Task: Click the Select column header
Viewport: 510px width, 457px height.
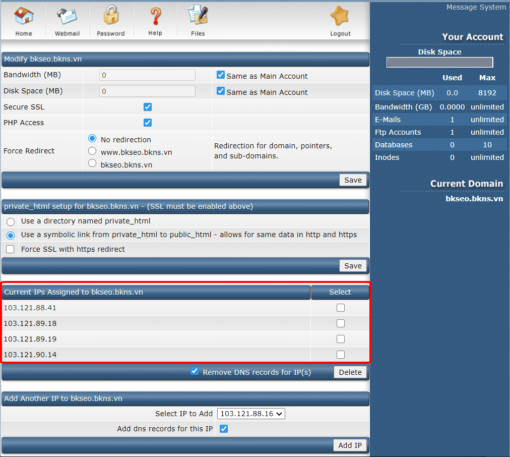Action: point(340,292)
